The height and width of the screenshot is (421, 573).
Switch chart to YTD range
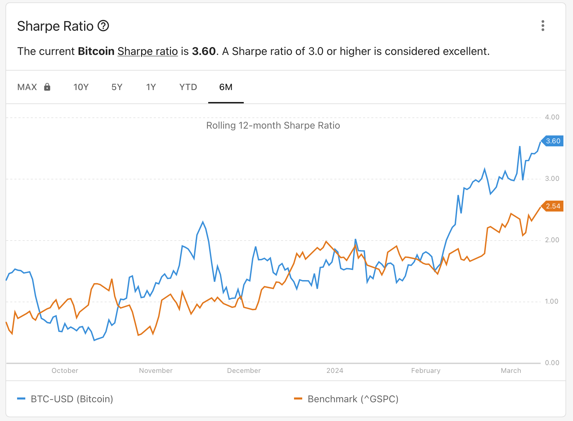click(x=188, y=87)
